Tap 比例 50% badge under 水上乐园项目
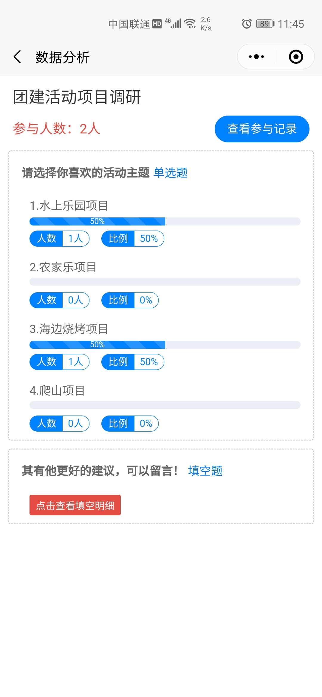This screenshot has width=322, height=697. coord(133,239)
